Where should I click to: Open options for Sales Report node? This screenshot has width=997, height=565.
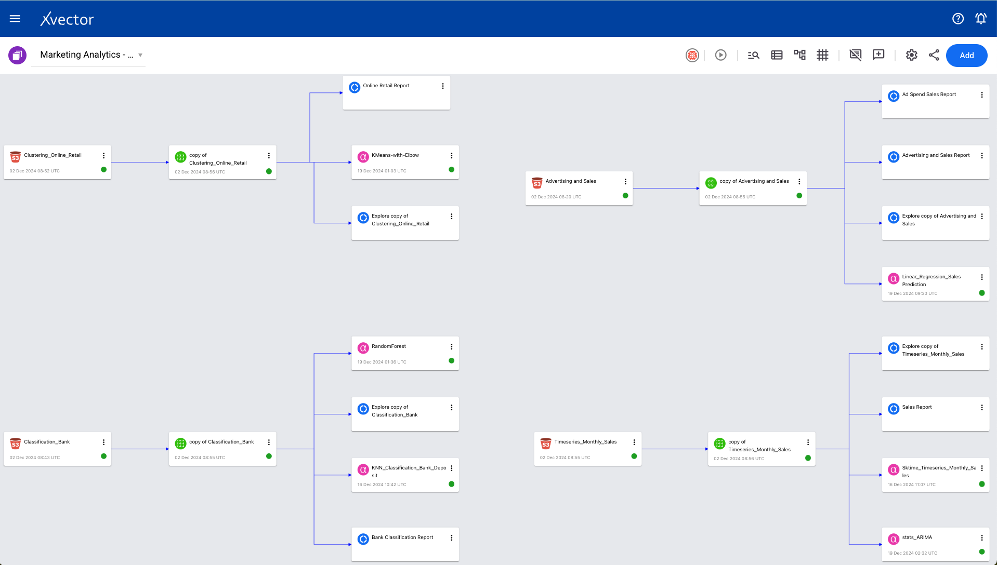[981, 408]
